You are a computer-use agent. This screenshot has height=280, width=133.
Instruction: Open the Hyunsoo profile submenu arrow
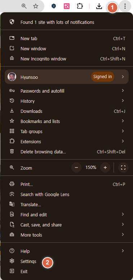pos(123,77)
